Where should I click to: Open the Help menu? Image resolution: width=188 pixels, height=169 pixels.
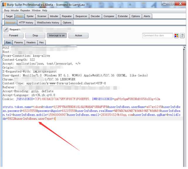tap(44, 11)
